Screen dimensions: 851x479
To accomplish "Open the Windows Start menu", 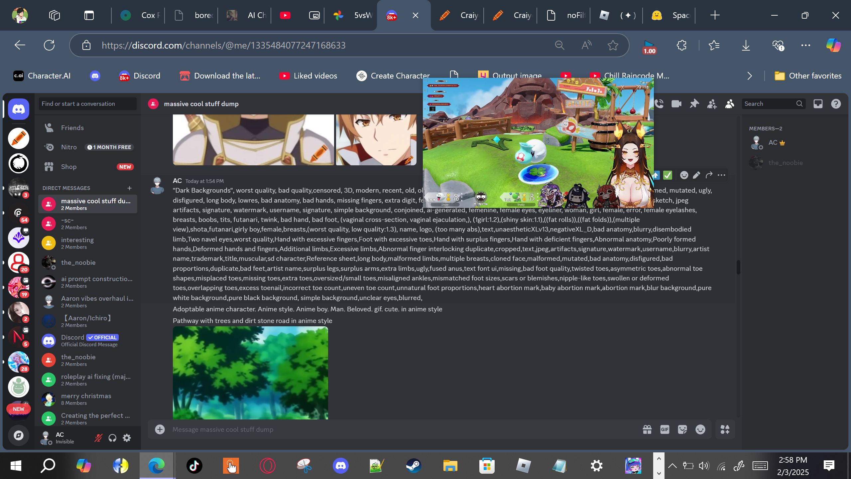I will pos(16,466).
